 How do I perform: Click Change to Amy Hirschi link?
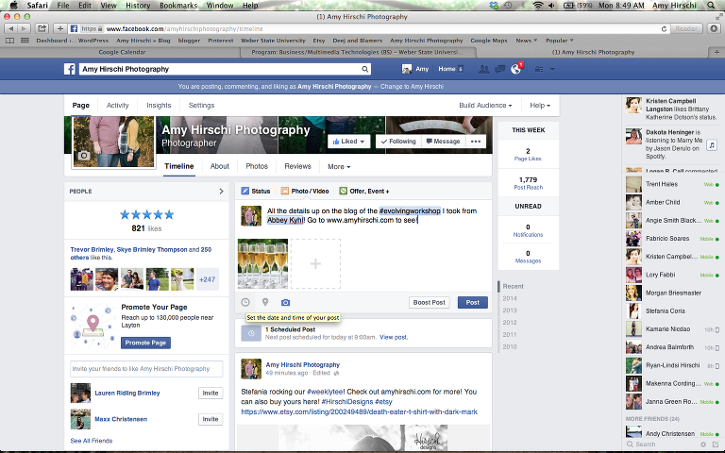(412, 87)
